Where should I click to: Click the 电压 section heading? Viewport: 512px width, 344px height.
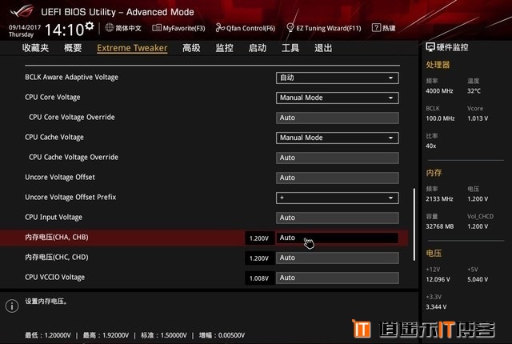tap(434, 253)
